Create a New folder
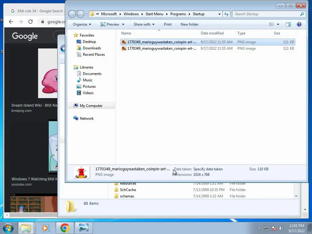 click(x=190, y=24)
